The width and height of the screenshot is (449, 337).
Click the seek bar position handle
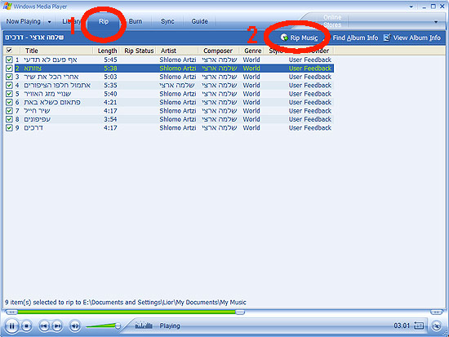(240, 312)
